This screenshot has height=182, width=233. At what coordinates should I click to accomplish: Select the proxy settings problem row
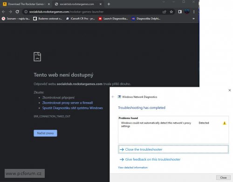click(173, 125)
